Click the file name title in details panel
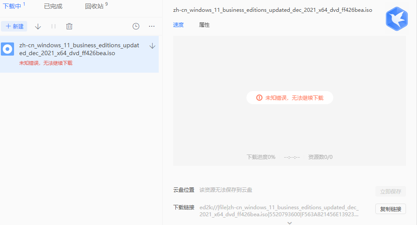Screen dimensions: 417x225 click(x=273, y=10)
